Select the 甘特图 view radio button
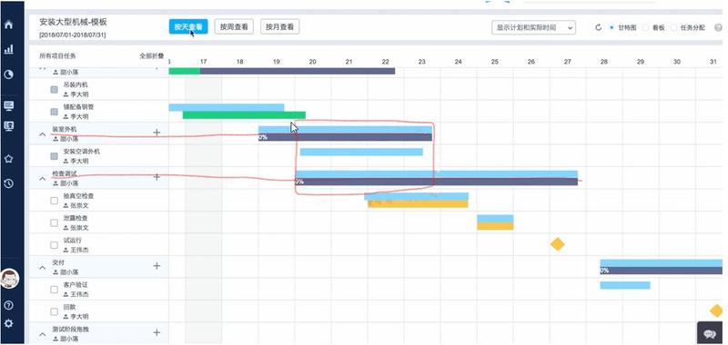The image size is (728, 345). click(x=612, y=28)
